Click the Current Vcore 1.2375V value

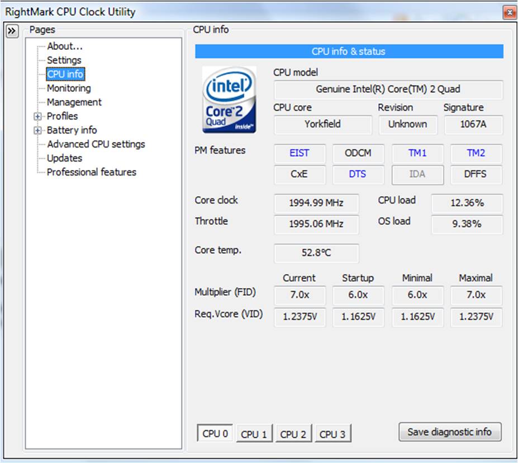[300, 317]
